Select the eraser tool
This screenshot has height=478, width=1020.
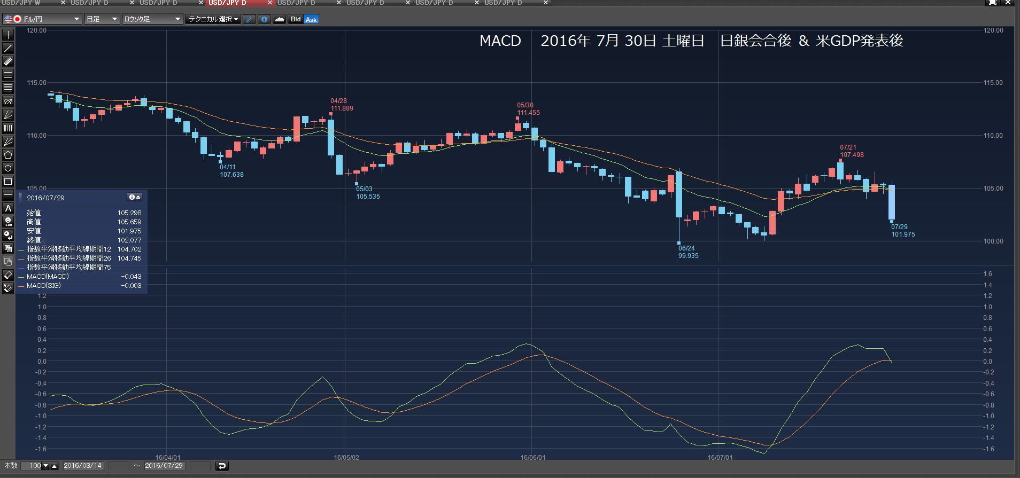(x=8, y=275)
